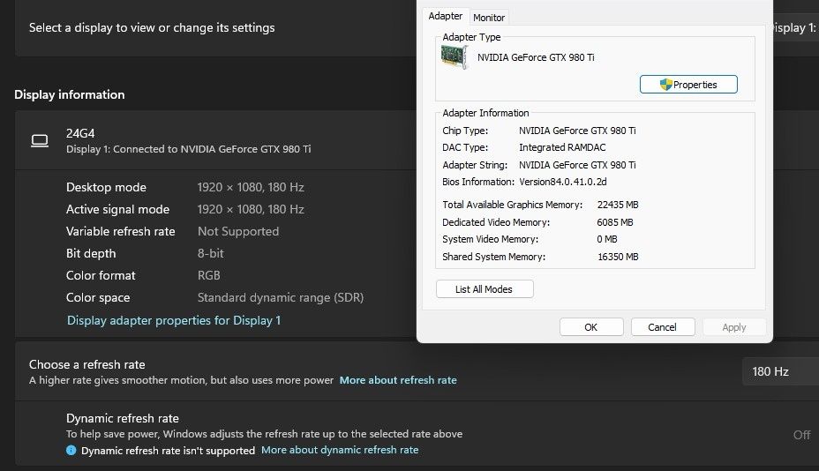
Task: Toggle the Dynamic refresh rate Off switch
Action: pos(801,435)
